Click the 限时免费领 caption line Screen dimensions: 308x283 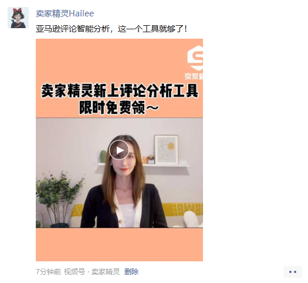click(x=119, y=107)
